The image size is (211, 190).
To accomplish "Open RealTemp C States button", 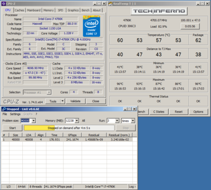I will [x=159, y=112].
